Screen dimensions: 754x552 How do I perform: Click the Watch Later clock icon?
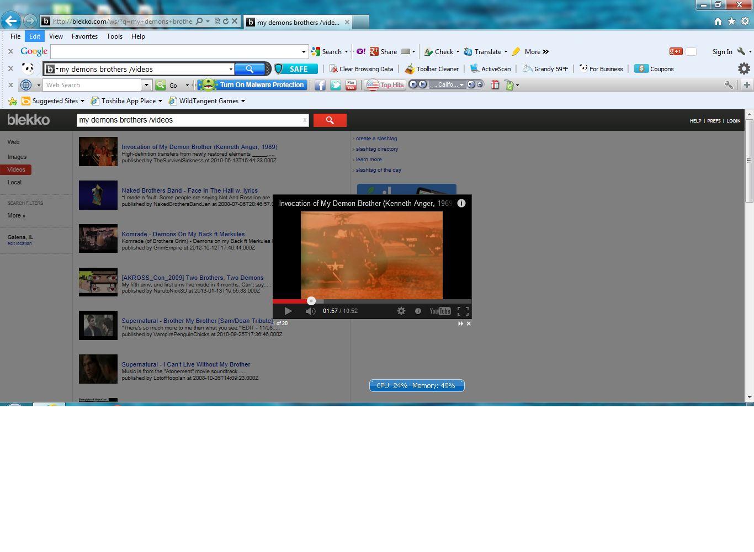(418, 311)
